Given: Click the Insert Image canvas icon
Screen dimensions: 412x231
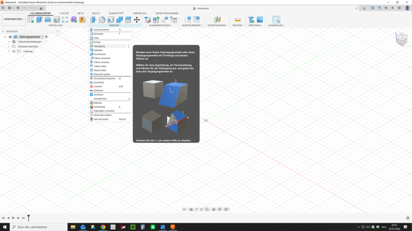Looking at the screenshot, I should point(260,20).
